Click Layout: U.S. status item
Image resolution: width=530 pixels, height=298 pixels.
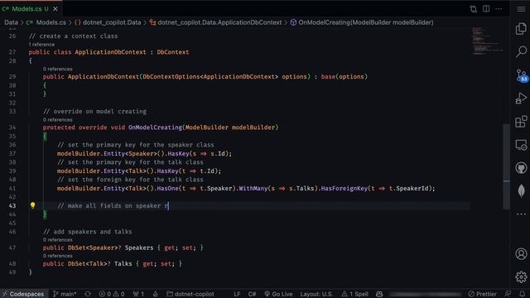pos(316,294)
